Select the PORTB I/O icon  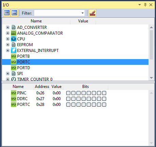point(14,56)
